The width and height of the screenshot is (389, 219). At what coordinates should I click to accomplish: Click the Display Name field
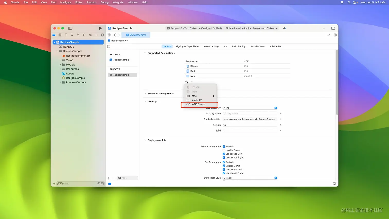pos(250,113)
